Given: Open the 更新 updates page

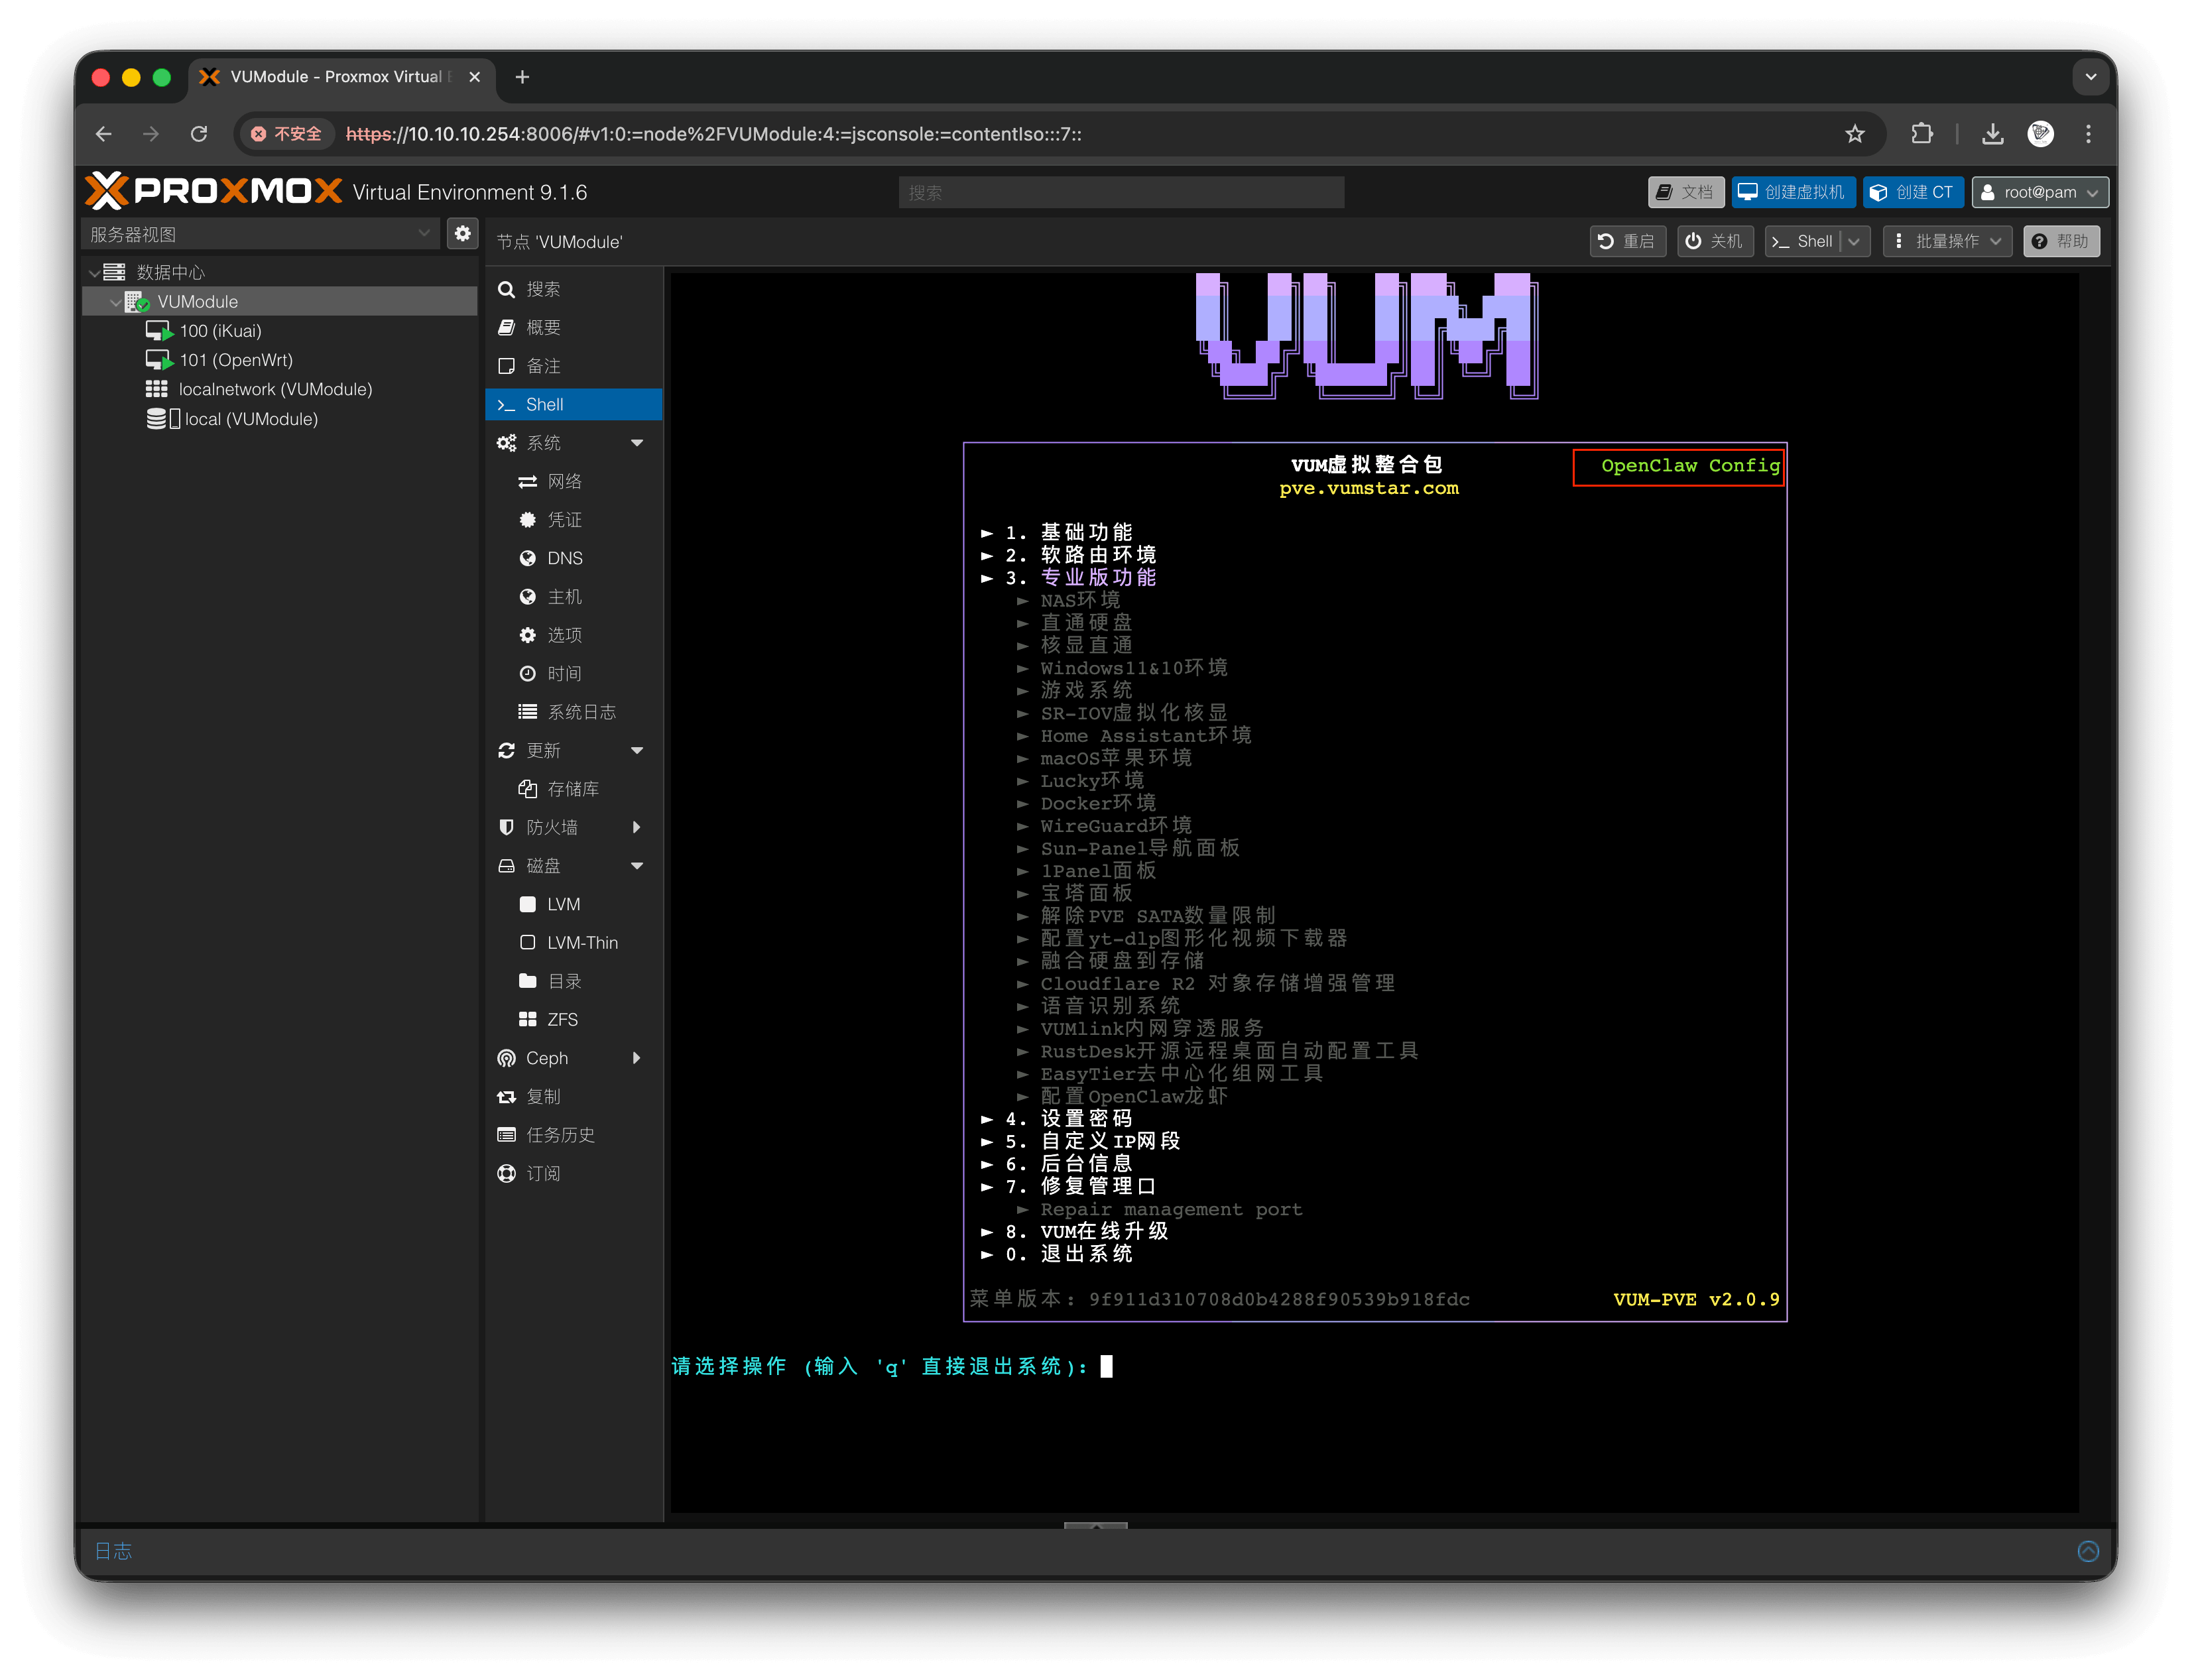Looking at the screenshot, I should 544,751.
